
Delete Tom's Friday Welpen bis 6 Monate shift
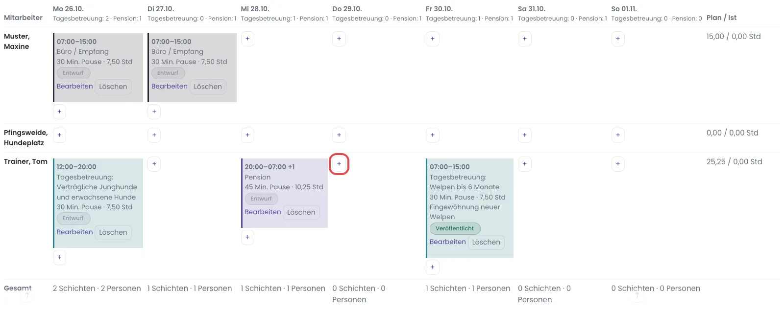coord(486,242)
